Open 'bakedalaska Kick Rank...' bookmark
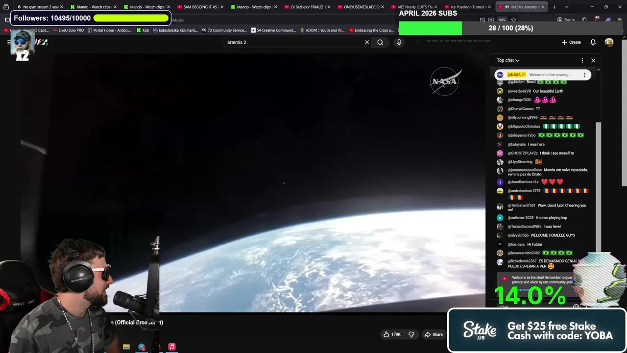This screenshot has width=627, height=353. pyautogui.click(x=175, y=30)
